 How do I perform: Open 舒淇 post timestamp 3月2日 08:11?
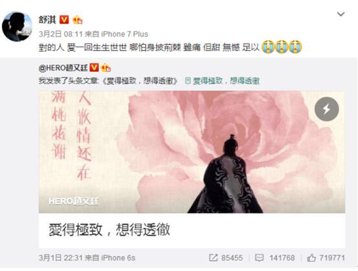[60, 34]
